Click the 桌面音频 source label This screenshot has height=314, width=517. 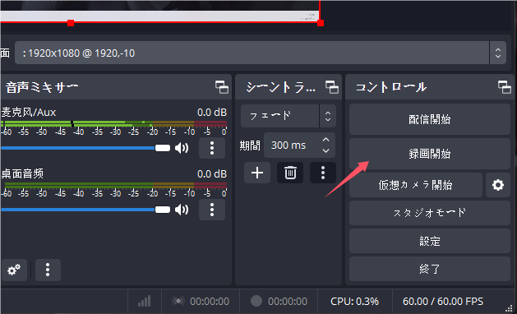22,173
